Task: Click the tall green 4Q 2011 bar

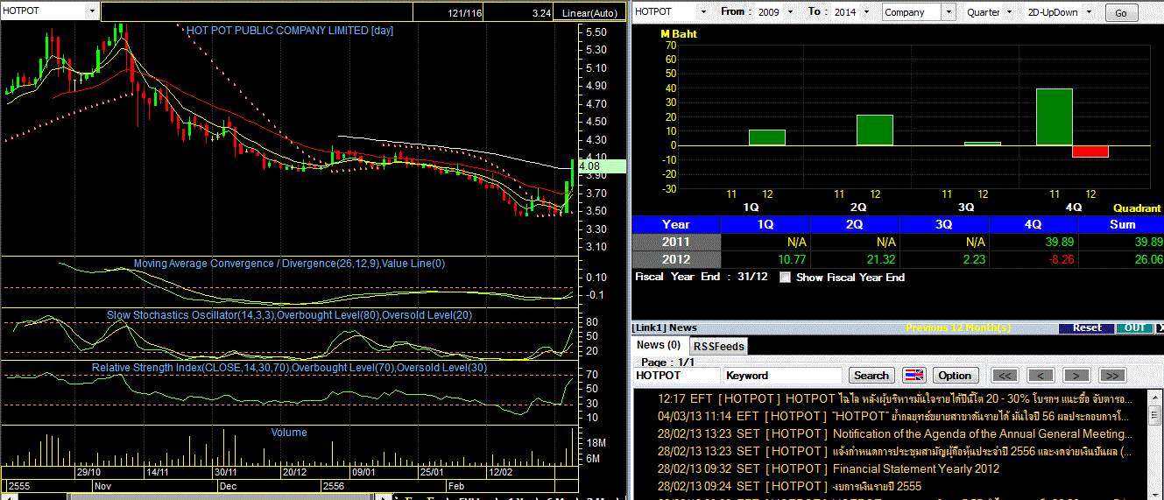Action: click(1055, 117)
